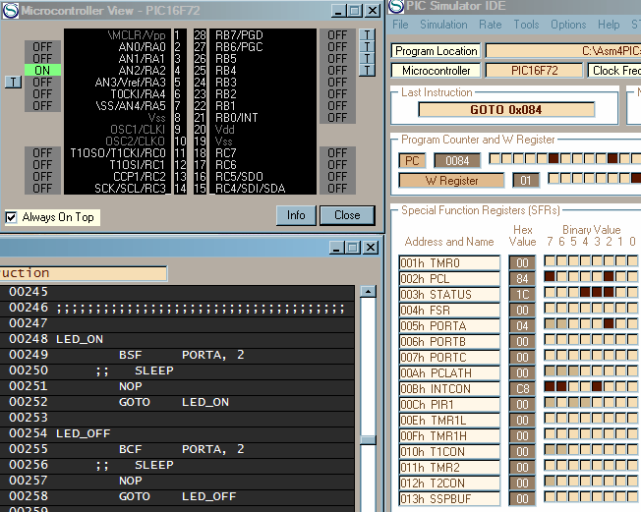Click the Microcontroller button
Screen dimensions: 641x512
point(437,71)
